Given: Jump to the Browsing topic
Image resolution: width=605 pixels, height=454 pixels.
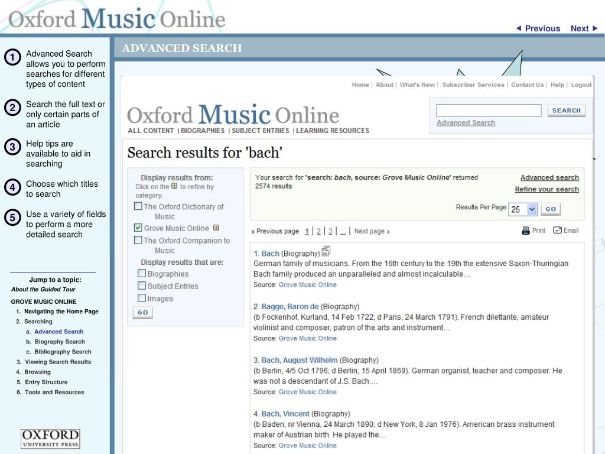Looking at the screenshot, I should (x=37, y=372).
